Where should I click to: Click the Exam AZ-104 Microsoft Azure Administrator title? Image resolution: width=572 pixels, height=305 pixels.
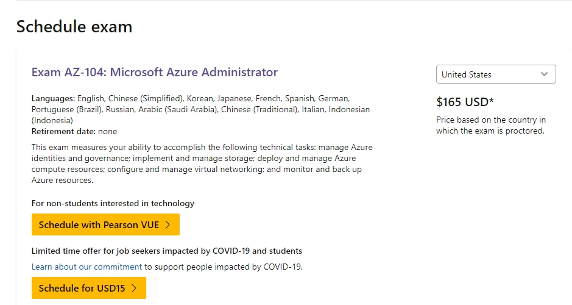pyautogui.click(x=154, y=73)
